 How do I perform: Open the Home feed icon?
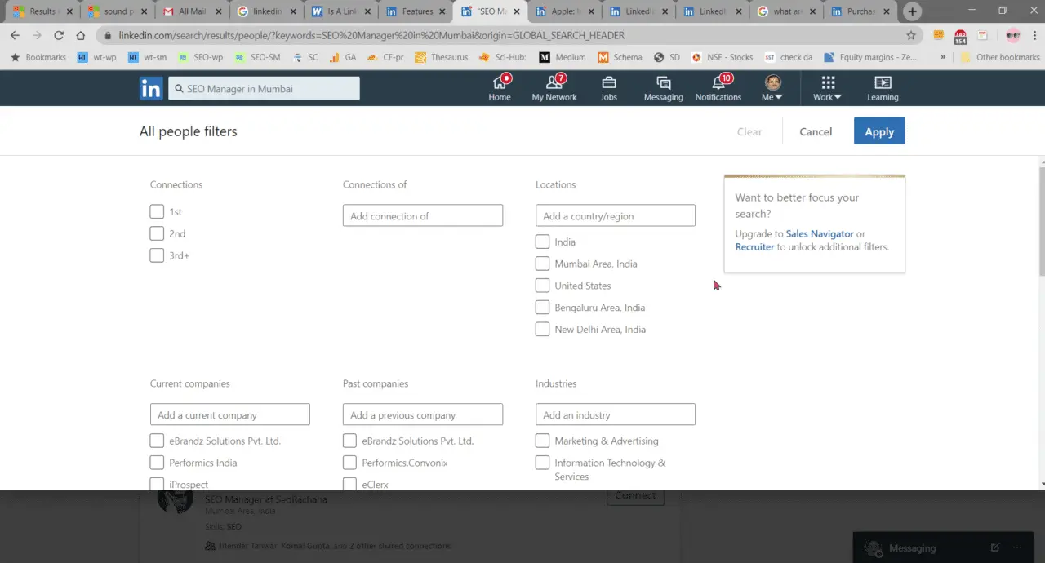(500, 88)
